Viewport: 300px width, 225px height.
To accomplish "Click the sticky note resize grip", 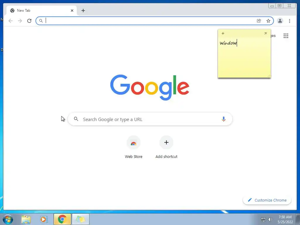I will click(269, 76).
